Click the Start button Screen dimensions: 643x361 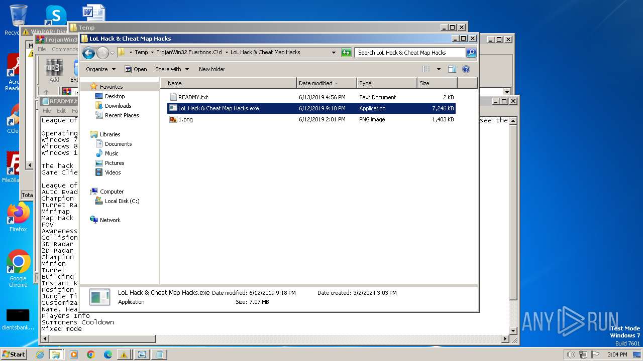(x=14, y=354)
